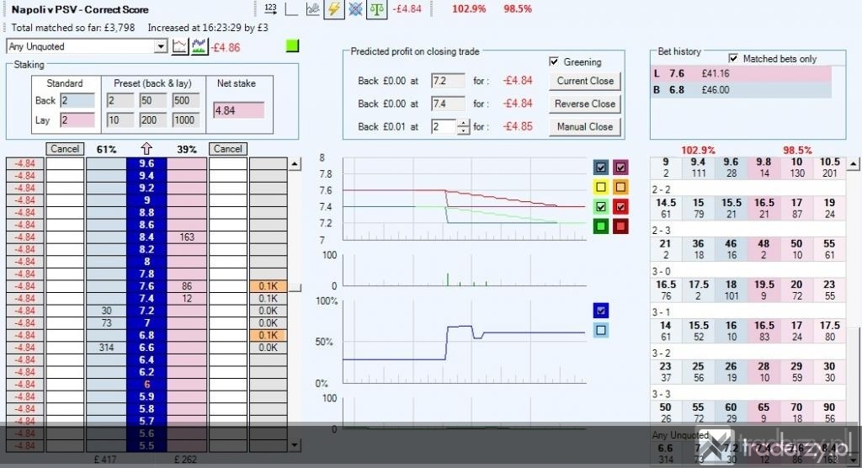This screenshot has width=862, height=468.
Task: Select the preset stake 50
Action: (153, 100)
